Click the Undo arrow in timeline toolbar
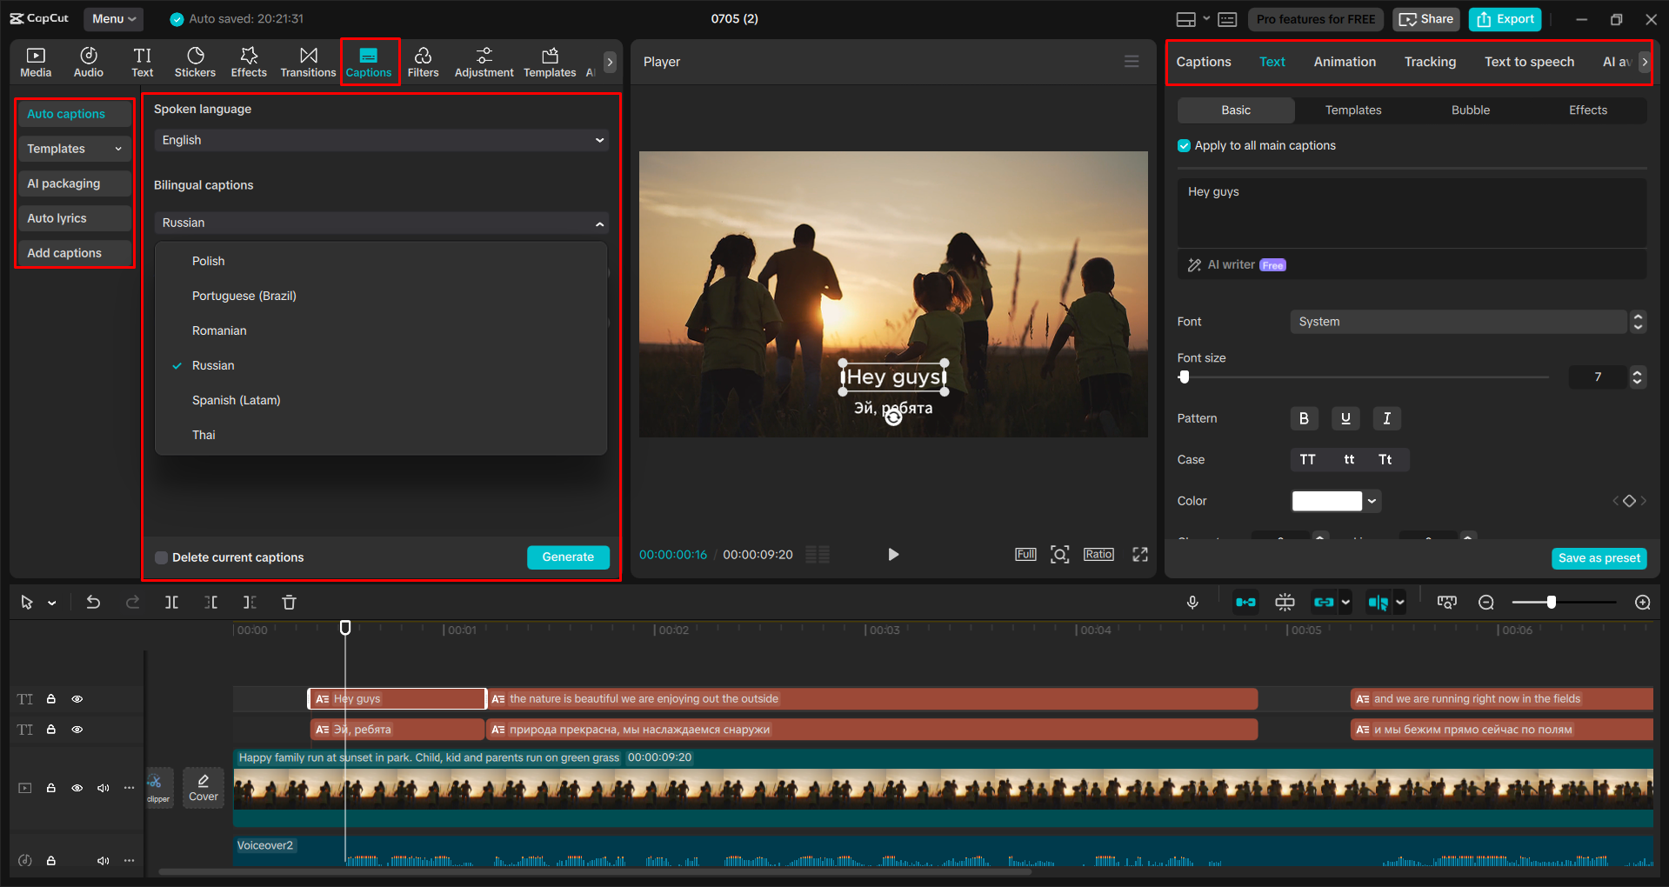The width and height of the screenshot is (1669, 887). click(93, 602)
